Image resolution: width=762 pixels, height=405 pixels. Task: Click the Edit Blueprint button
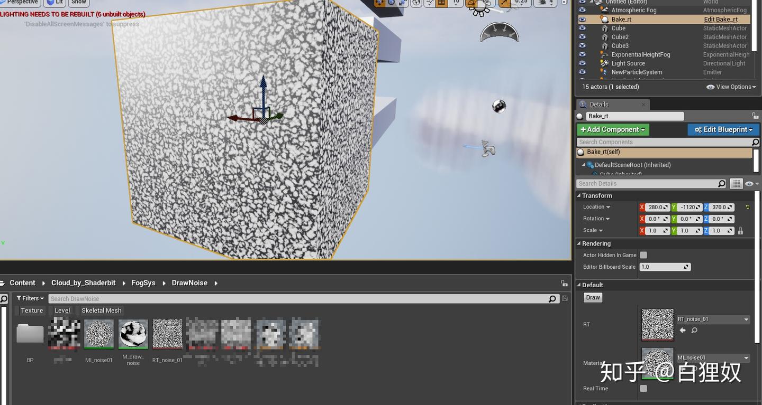(723, 129)
